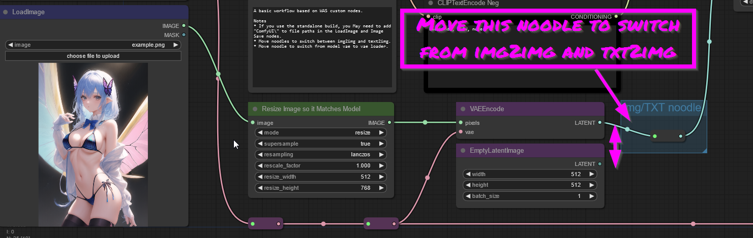The height and width of the screenshot is (238, 753).
Task: Increase rescale_factor with its right arrow
Action: pos(381,165)
